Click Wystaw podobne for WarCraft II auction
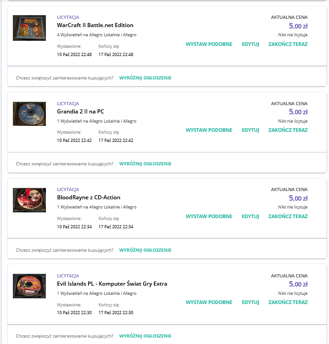 209,44
